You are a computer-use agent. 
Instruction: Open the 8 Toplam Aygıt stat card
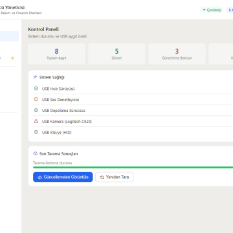coord(56,54)
